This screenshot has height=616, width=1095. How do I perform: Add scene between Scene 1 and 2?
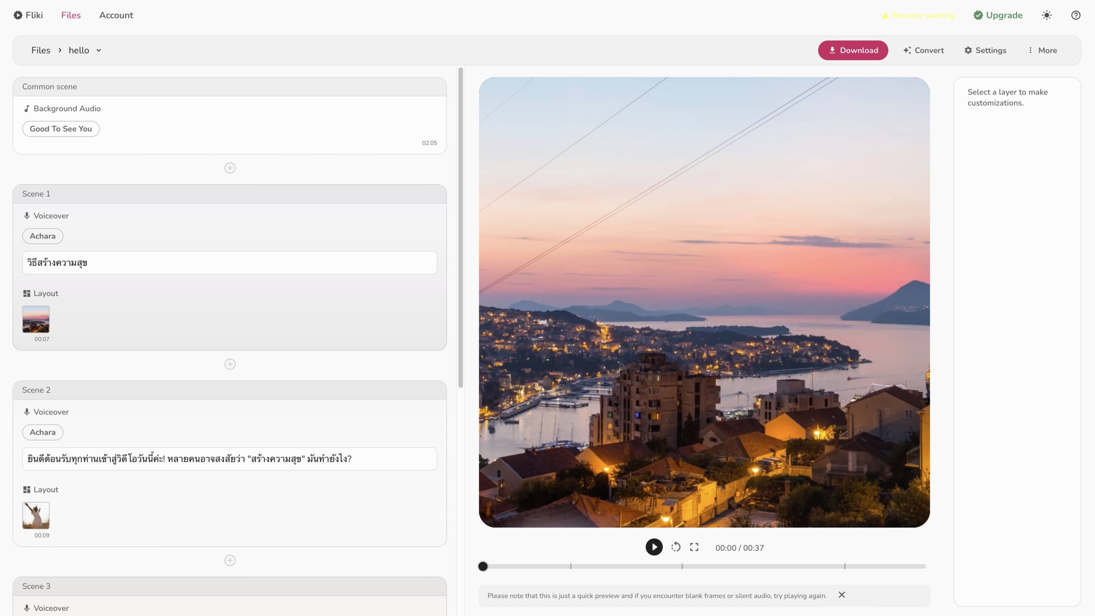(x=230, y=364)
